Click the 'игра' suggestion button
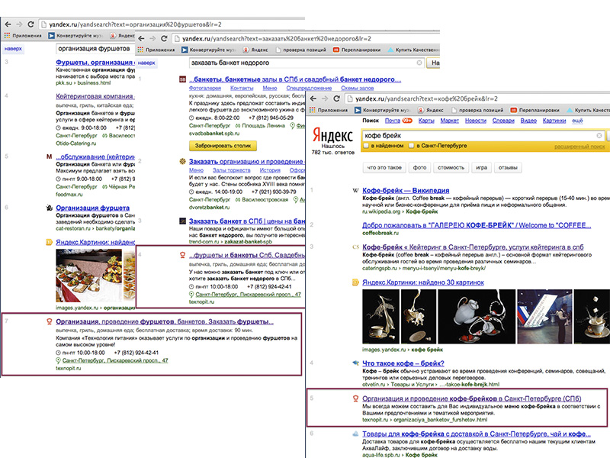 coord(482,167)
